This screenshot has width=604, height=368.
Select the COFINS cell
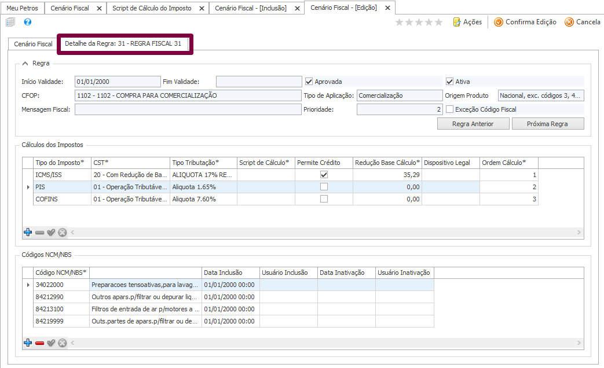(x=62, y=199)
